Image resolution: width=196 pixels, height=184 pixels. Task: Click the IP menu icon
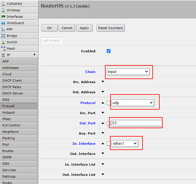[x=3, y=55]
